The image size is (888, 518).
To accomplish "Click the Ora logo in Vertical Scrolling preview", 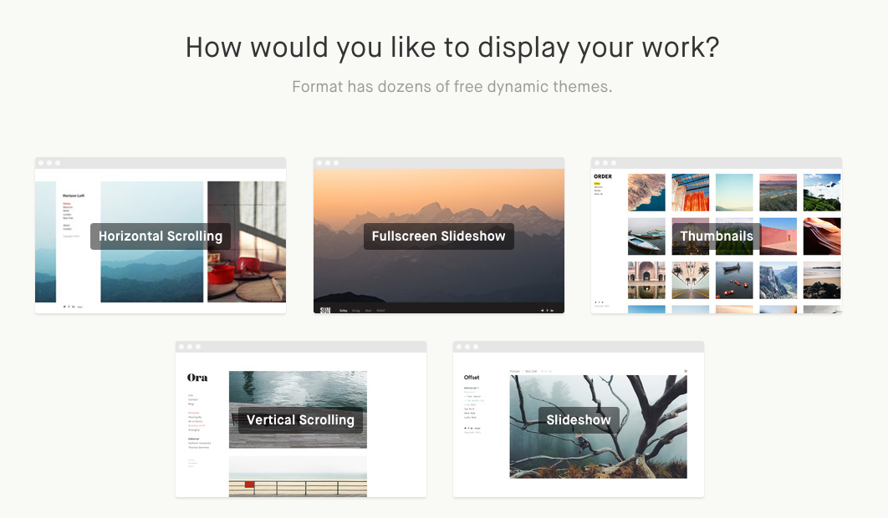I will 197,378.
